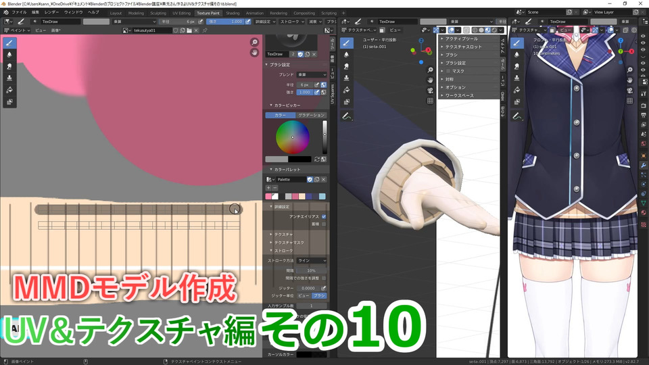649x365 pixels.
Task: Open the header 詳細設定 dropdown
Action: 265,22
